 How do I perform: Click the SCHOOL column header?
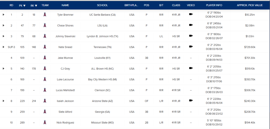pos(103,5)
